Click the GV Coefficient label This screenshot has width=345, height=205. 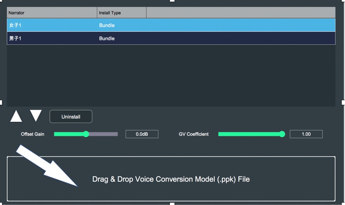pyautogui.click(x=194, y=134)
